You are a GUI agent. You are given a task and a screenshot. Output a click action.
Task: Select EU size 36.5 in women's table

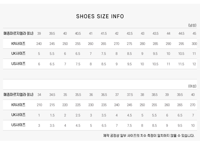coord(104,95)
